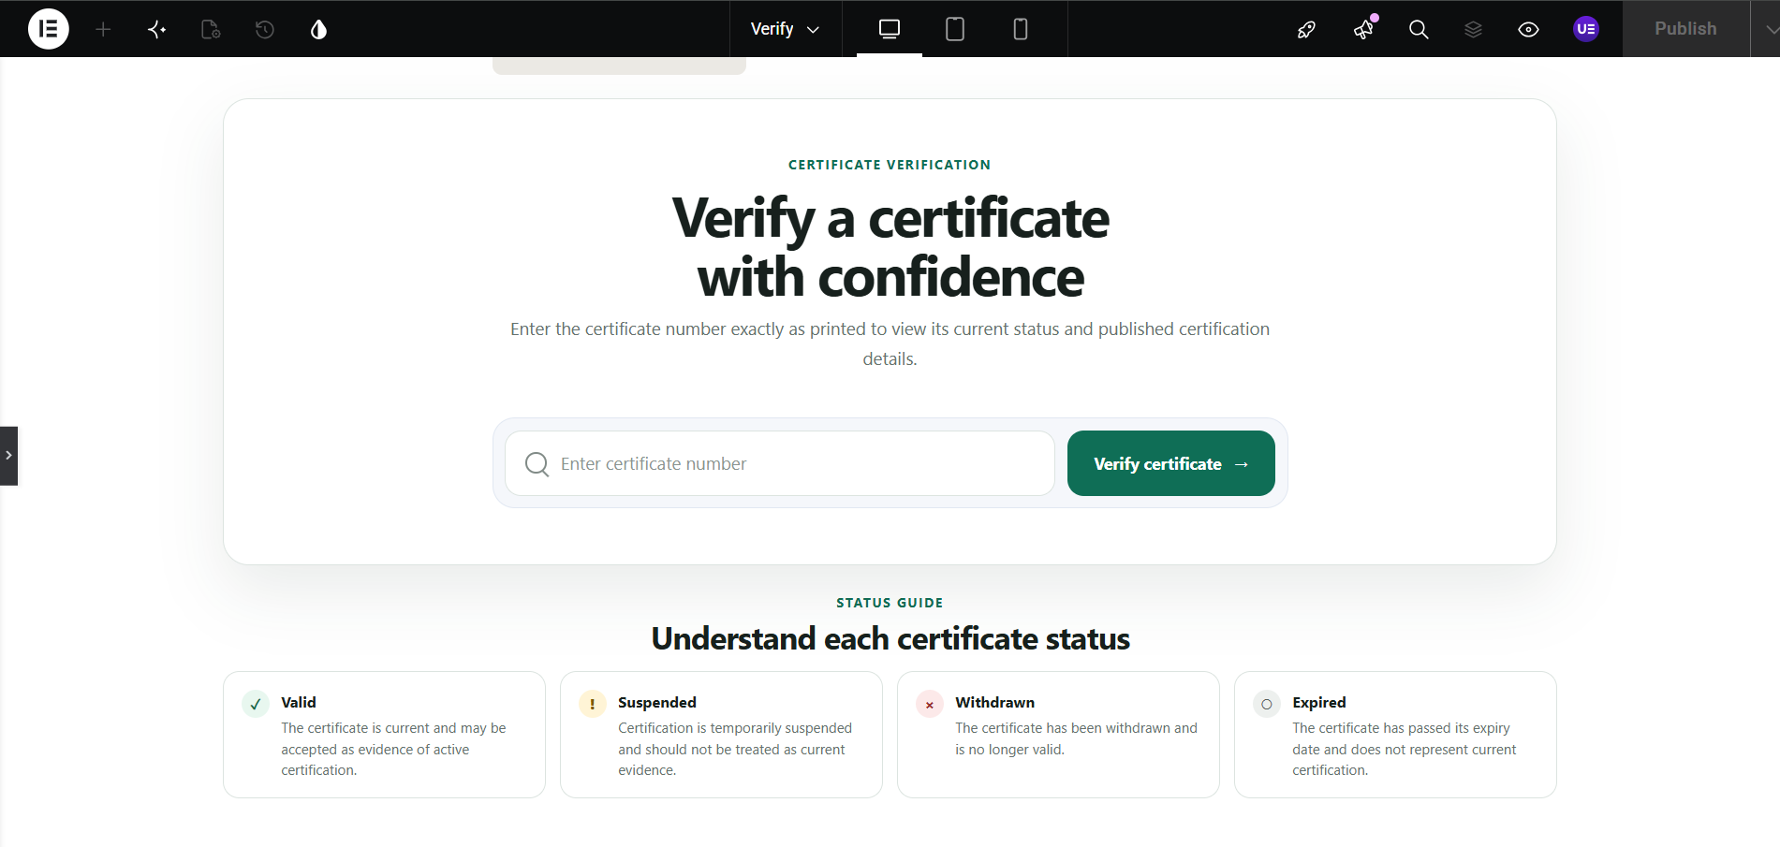Expand the Verify page dropdown

[786, 29]
